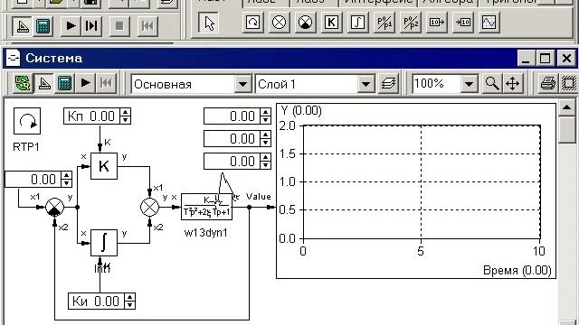The image size is (579, 325).
Task: Click rewind button in the Система window toolbar
Action: 106,83
